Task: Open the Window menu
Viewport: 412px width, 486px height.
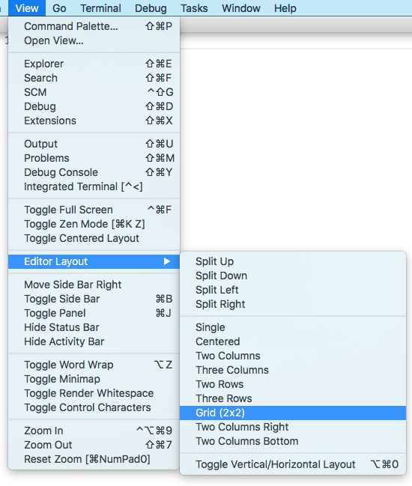Action: [241, 8]
